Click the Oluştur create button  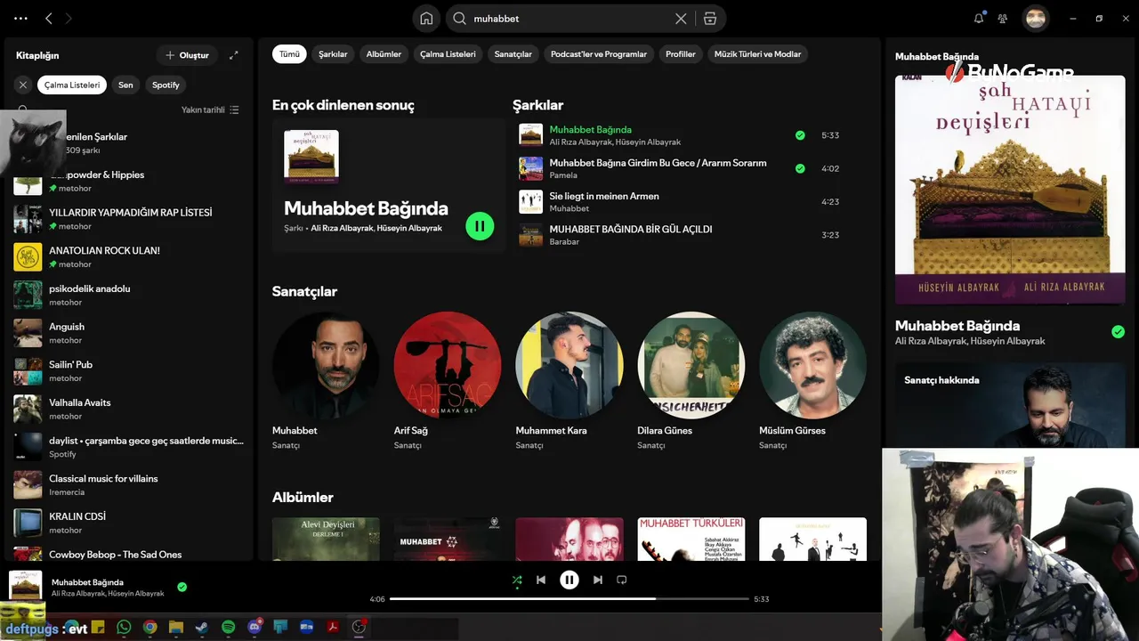[187, 55]
